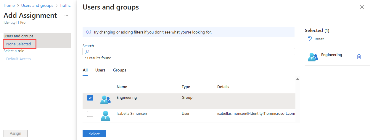Viewport: 370px width, 140px height.
Task: Click the Assign button
Action: coord(15,133)
